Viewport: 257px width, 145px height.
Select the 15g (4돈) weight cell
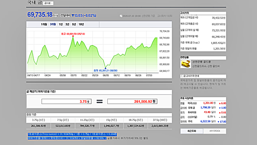coord(111,120)
